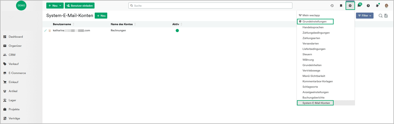Select Kommentarbox-Vorlagen in the settings menu
The image size is (394, 124).
point(318,81)
